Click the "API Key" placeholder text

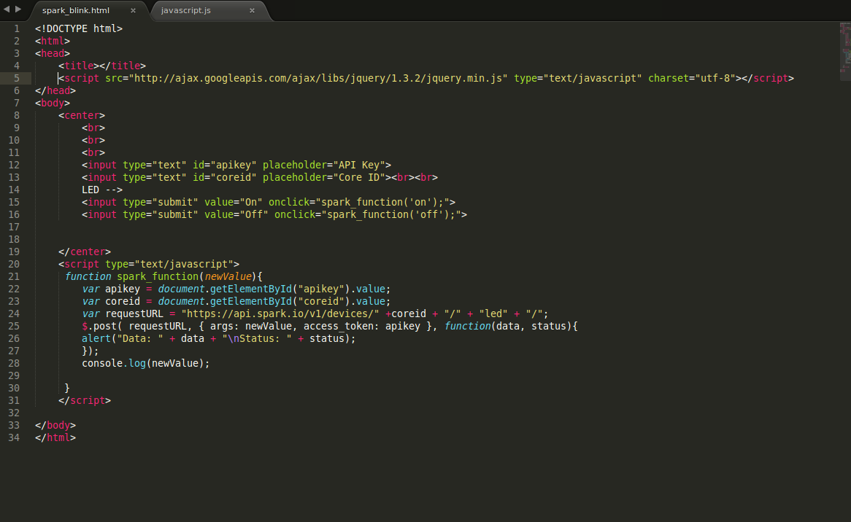(359, 165)
